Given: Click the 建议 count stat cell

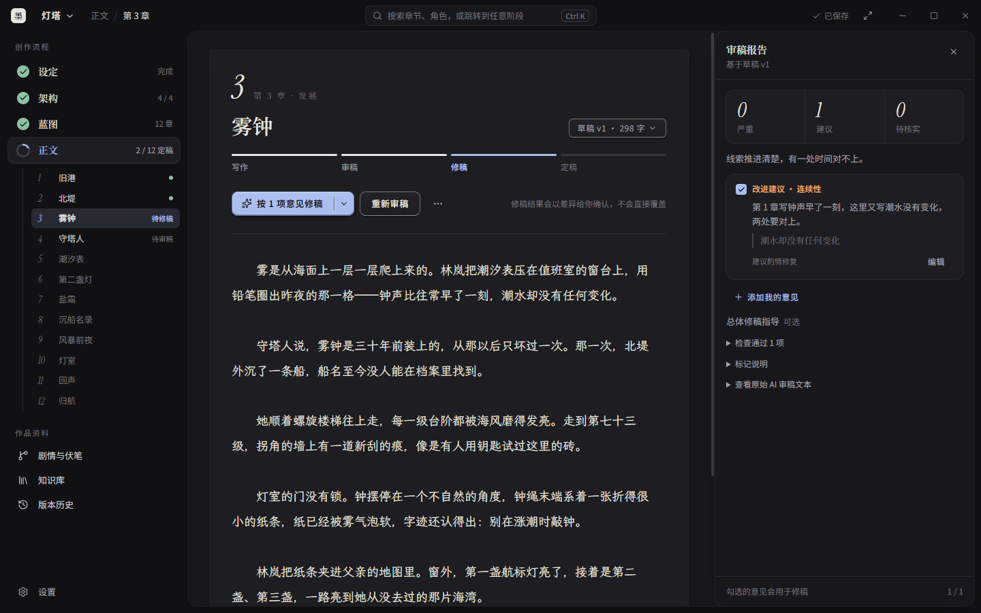Looking at the screenshot, I should point(845,116).
